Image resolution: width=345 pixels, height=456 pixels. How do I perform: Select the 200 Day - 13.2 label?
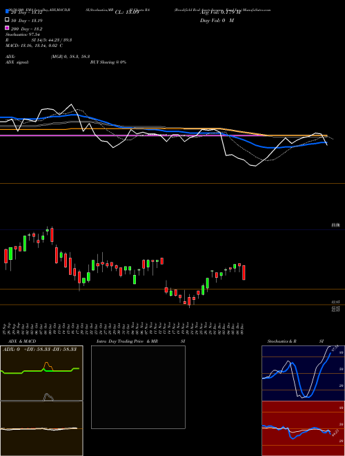click(27, 29)
